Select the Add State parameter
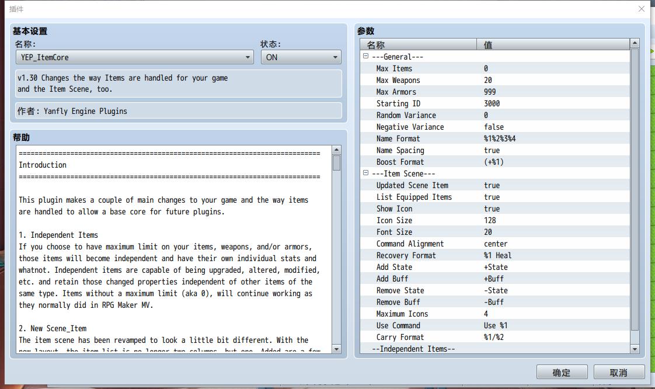The height and width of the screenshot is (389, 655). click(495, 268)
